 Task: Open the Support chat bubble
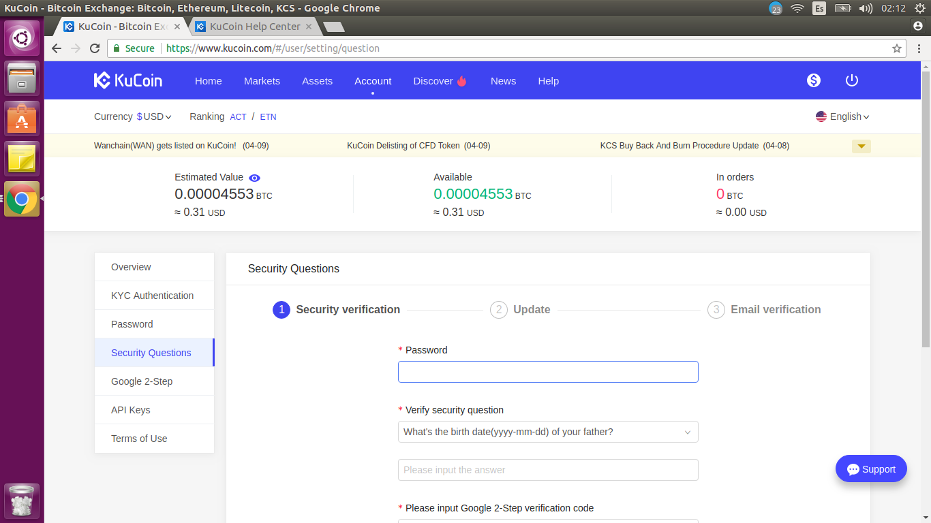tap(870, 469)
